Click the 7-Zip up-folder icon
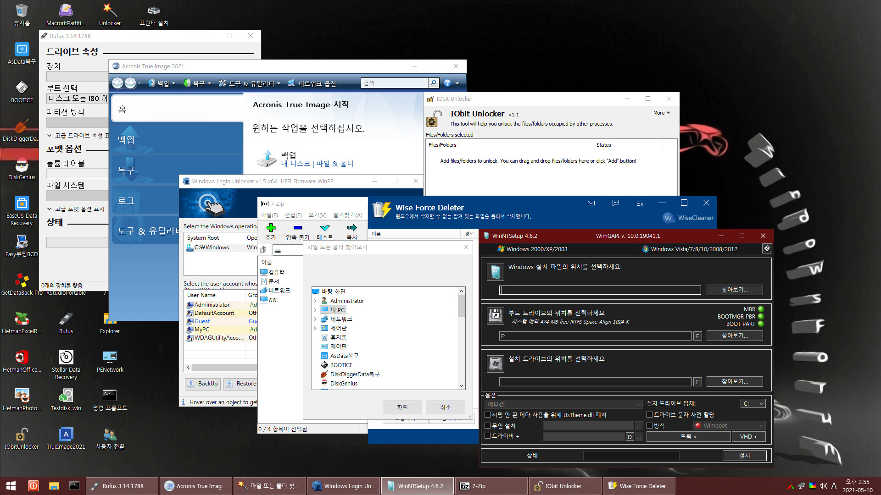This screenshot has height=495, width=881. point(264,250)
